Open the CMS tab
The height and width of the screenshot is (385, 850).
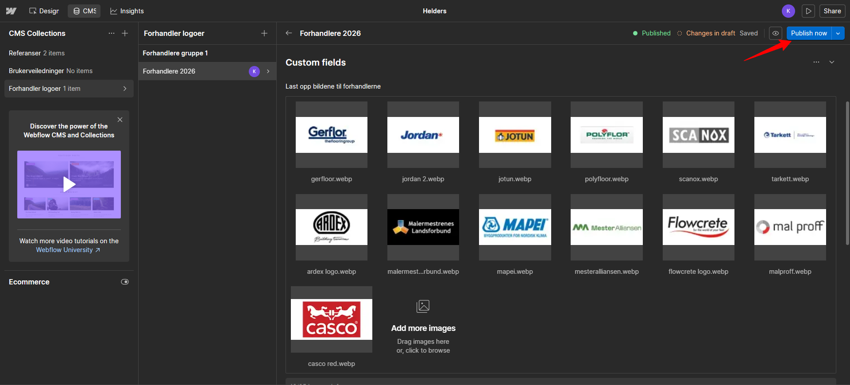pyautogui.click(x=85, y=11)
